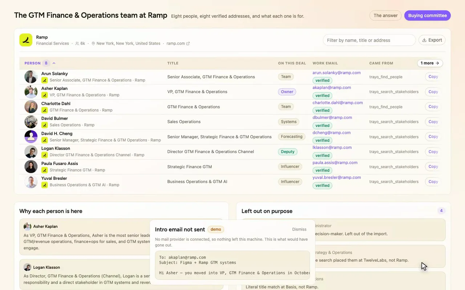Copy Asher Kaplan's row
The width and height of the screenshot is (465, 290).
[x=433, y=92]
